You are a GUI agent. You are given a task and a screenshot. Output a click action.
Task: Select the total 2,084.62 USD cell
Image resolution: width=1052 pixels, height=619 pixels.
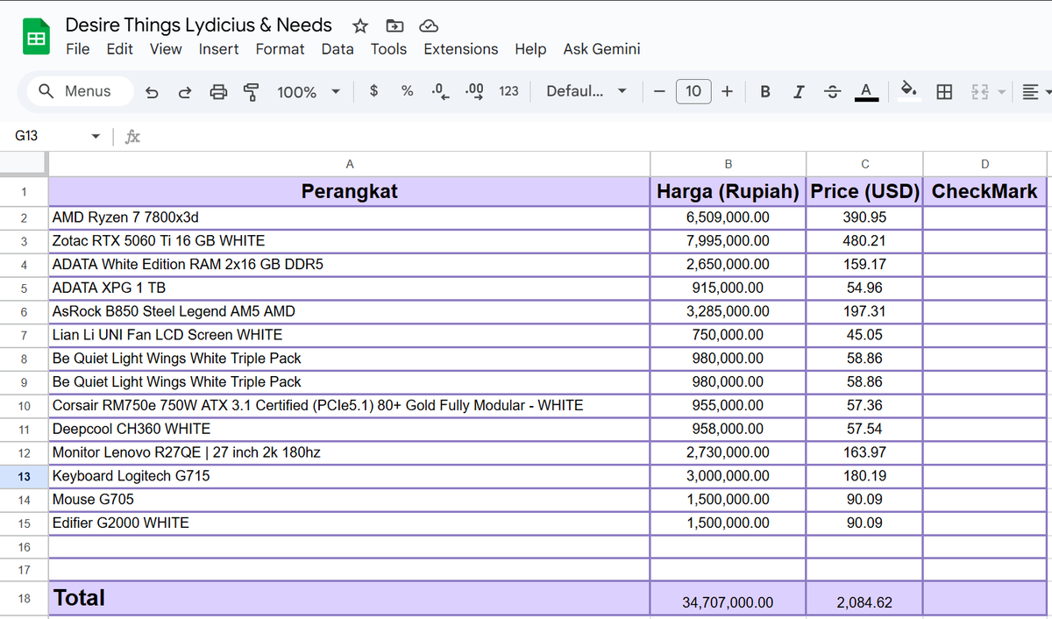pyautogui.click(x=864, y=598)
